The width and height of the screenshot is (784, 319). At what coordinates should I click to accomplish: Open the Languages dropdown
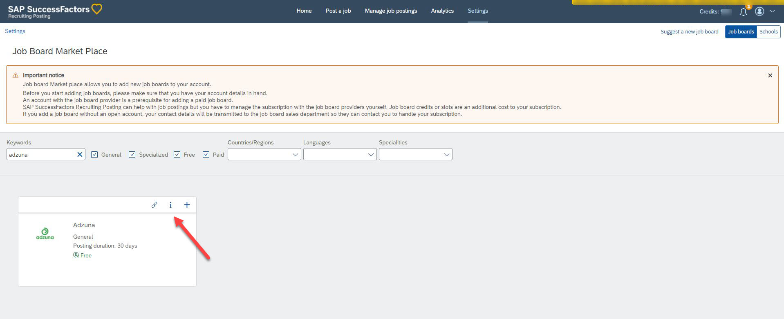(340, 154)
